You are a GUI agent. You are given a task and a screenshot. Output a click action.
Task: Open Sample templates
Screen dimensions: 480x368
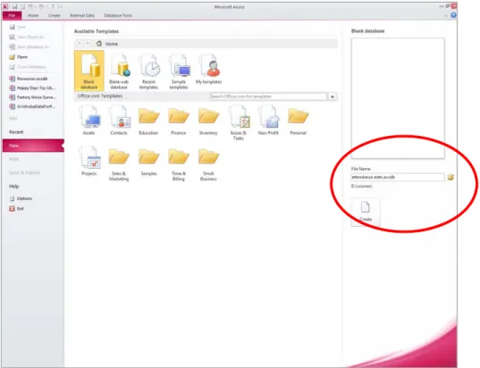coord(179,71)
